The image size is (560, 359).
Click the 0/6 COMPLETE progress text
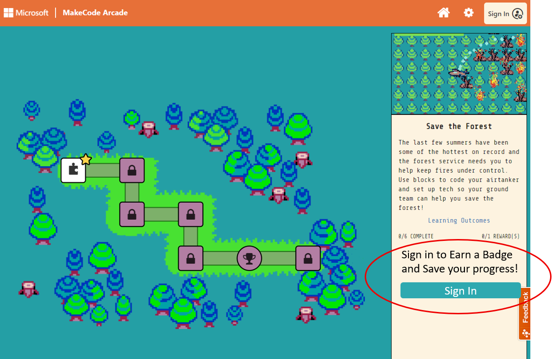click(416, 236)
